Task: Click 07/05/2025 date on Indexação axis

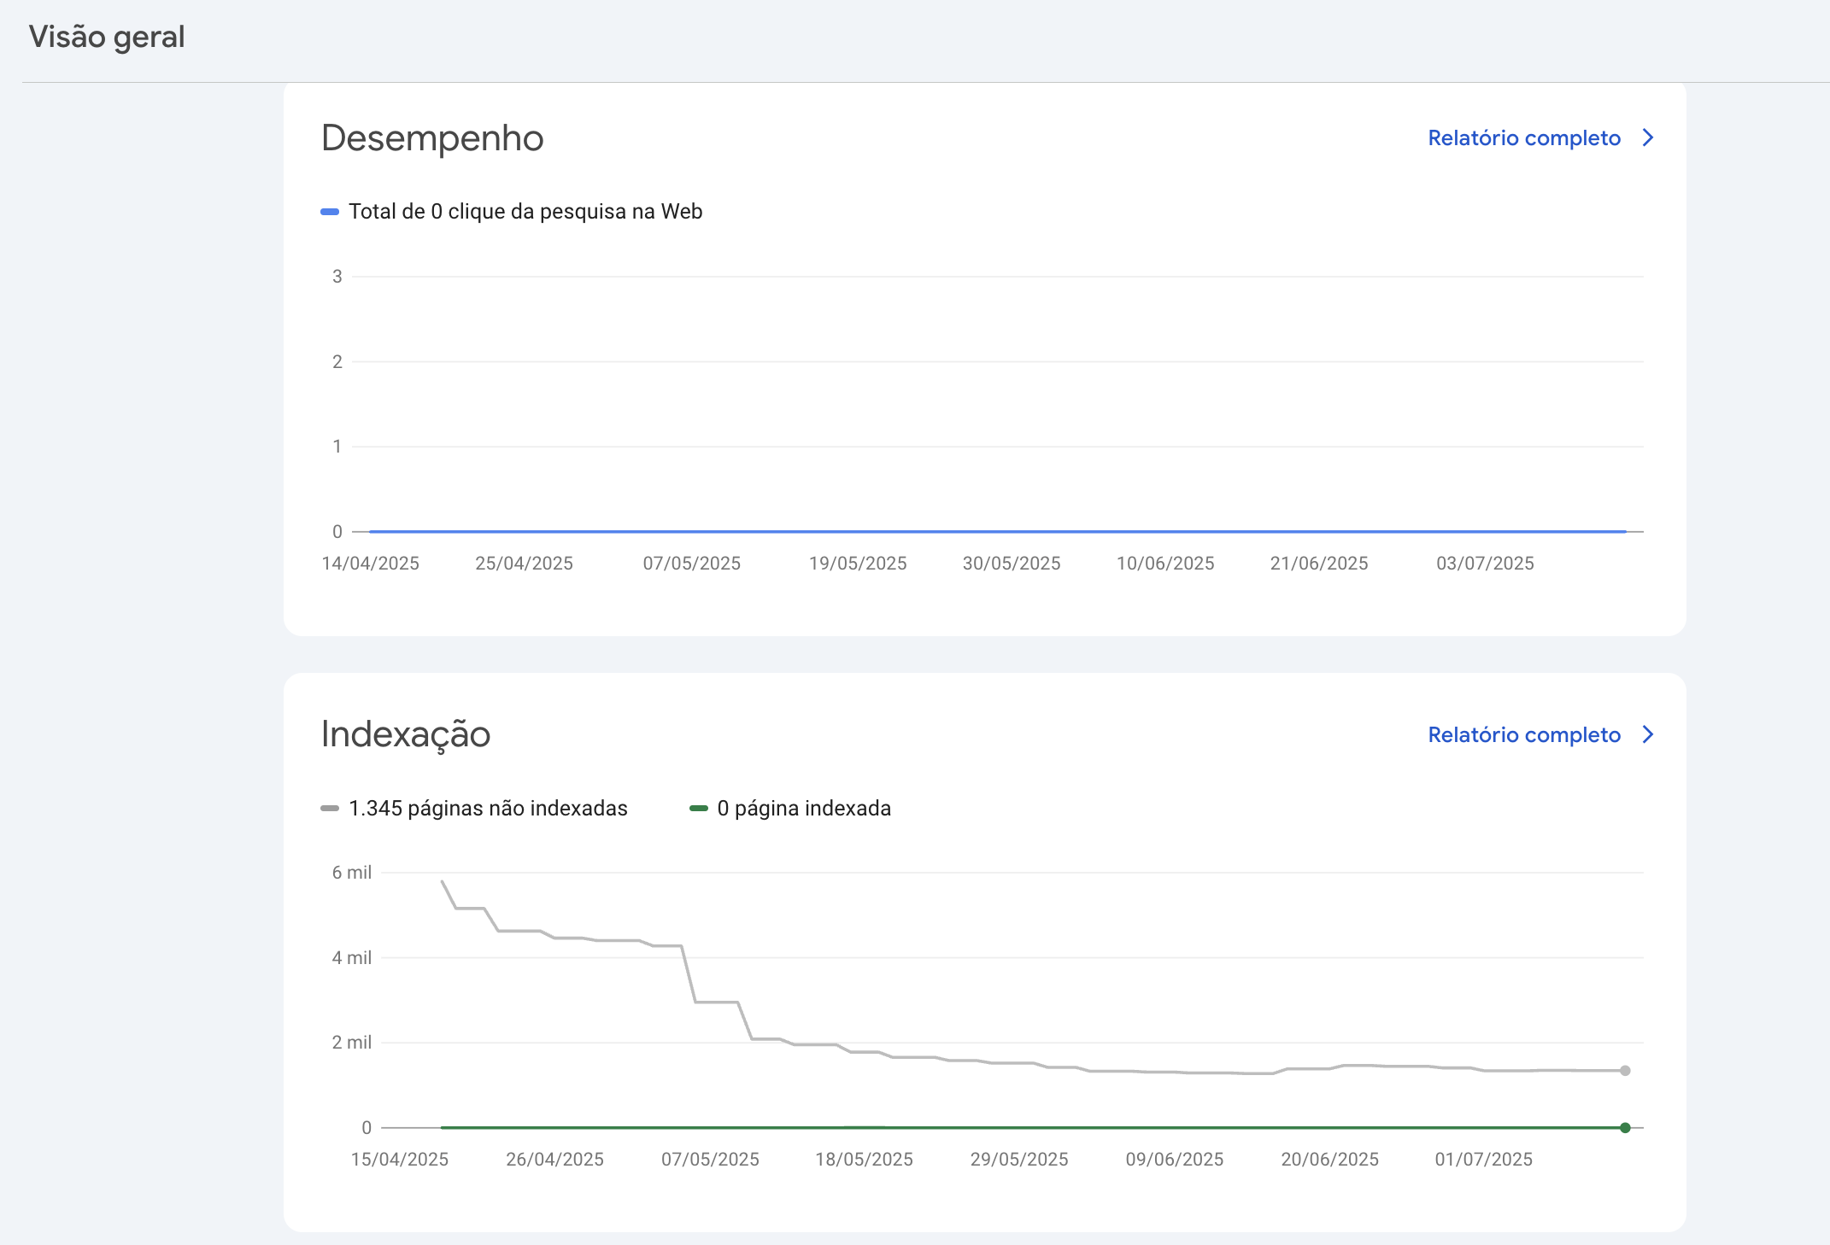Action: (710, 1160)
